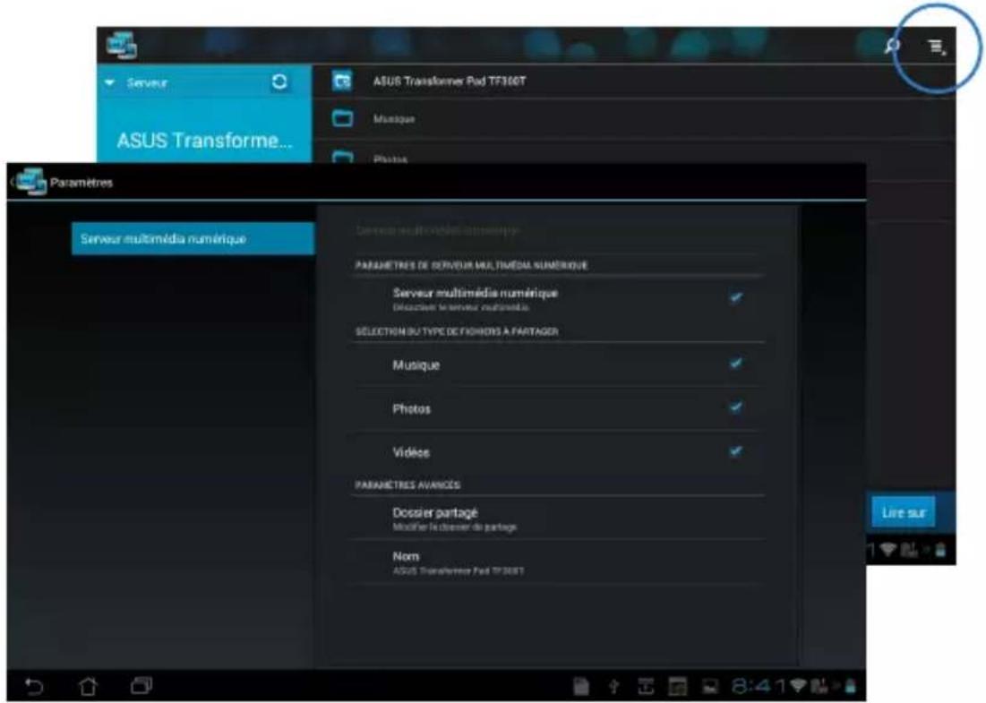Tap MyNet app logo in back window
This screenshot has height=703, width=986.
(x=122, y=46)
